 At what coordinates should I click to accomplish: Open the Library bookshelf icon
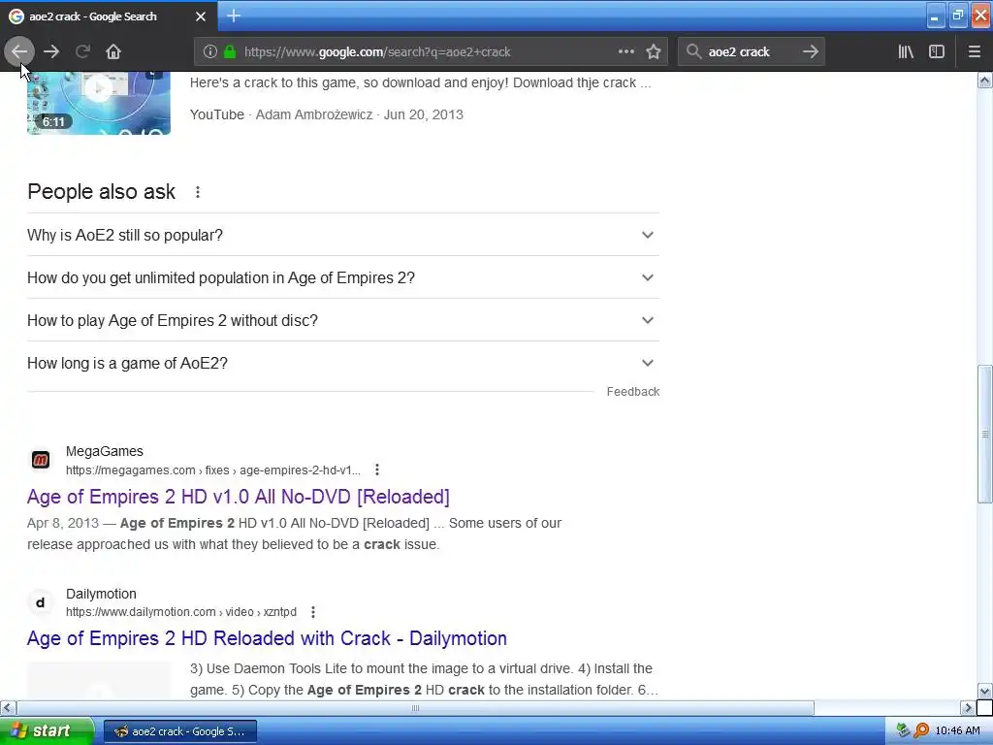[x=906, y=52]
